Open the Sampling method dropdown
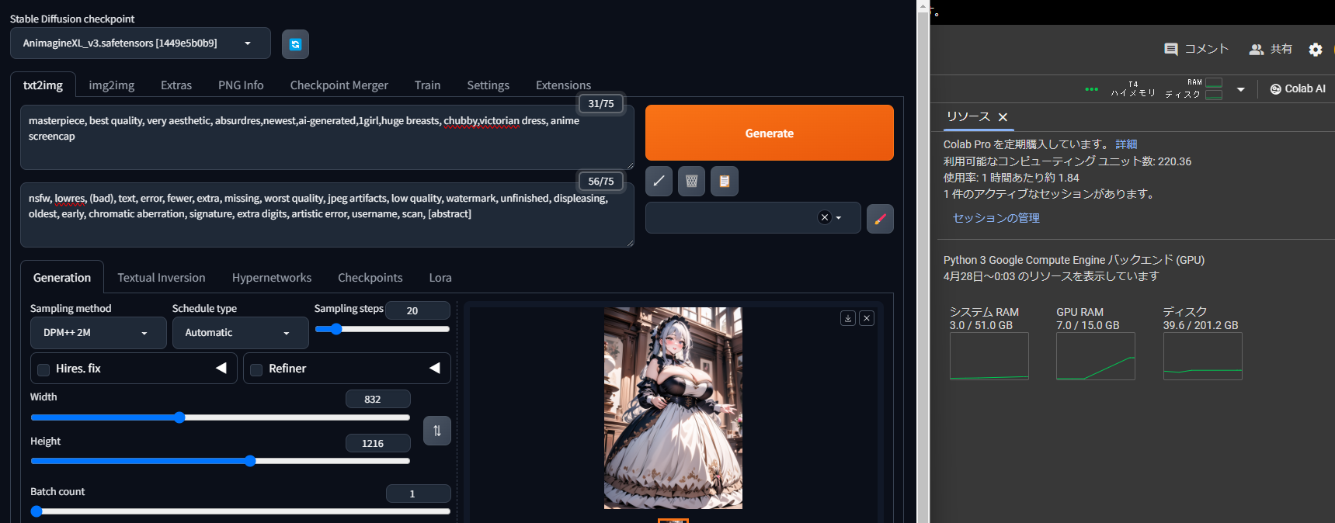Viewport: 1335px width, 523px height. click(98, 333)
